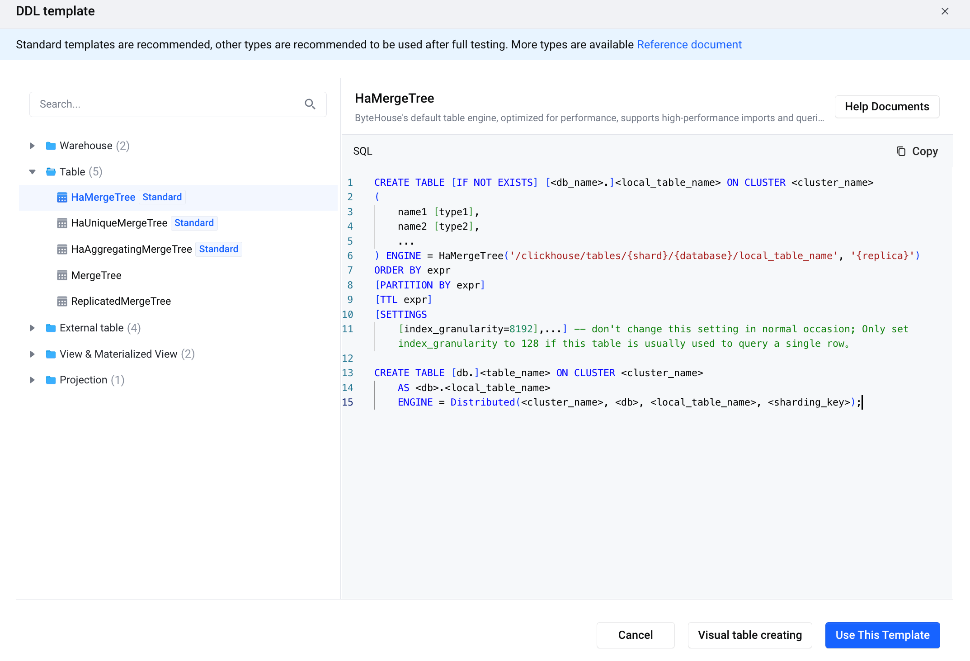
Task: Select the HaUniqueMergeTree template
Action: [119, 223]
